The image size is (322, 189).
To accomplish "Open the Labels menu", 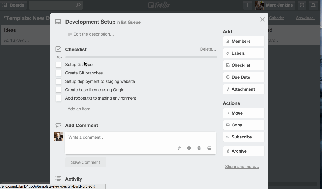I will pyautogui.click(x=244, y=53).
